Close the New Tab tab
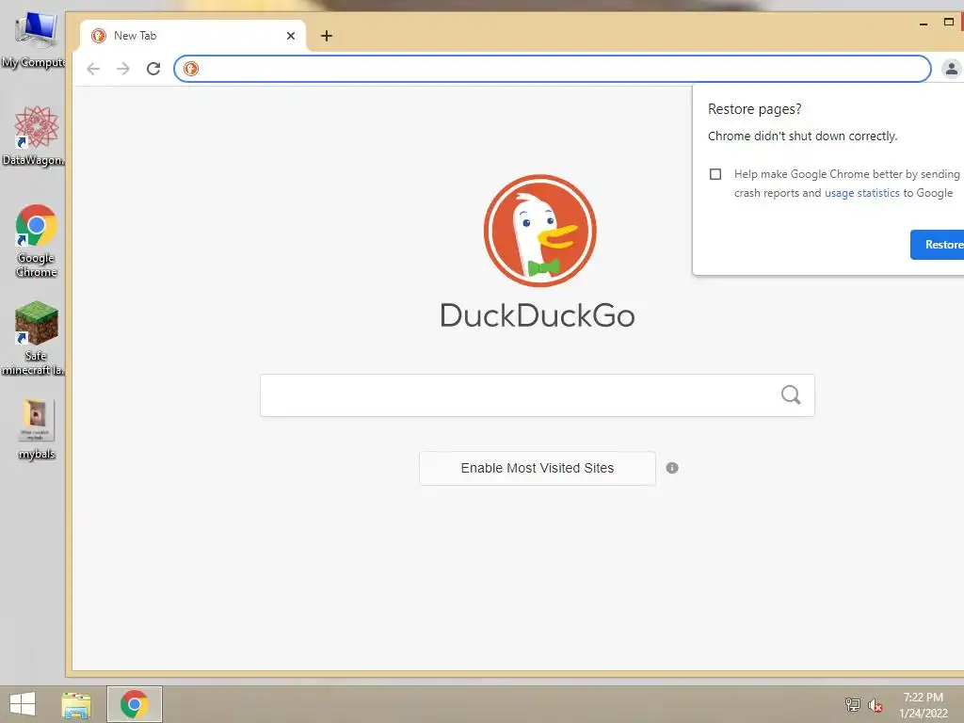This screenshot has height=723, width=964. tap(291, 36)
